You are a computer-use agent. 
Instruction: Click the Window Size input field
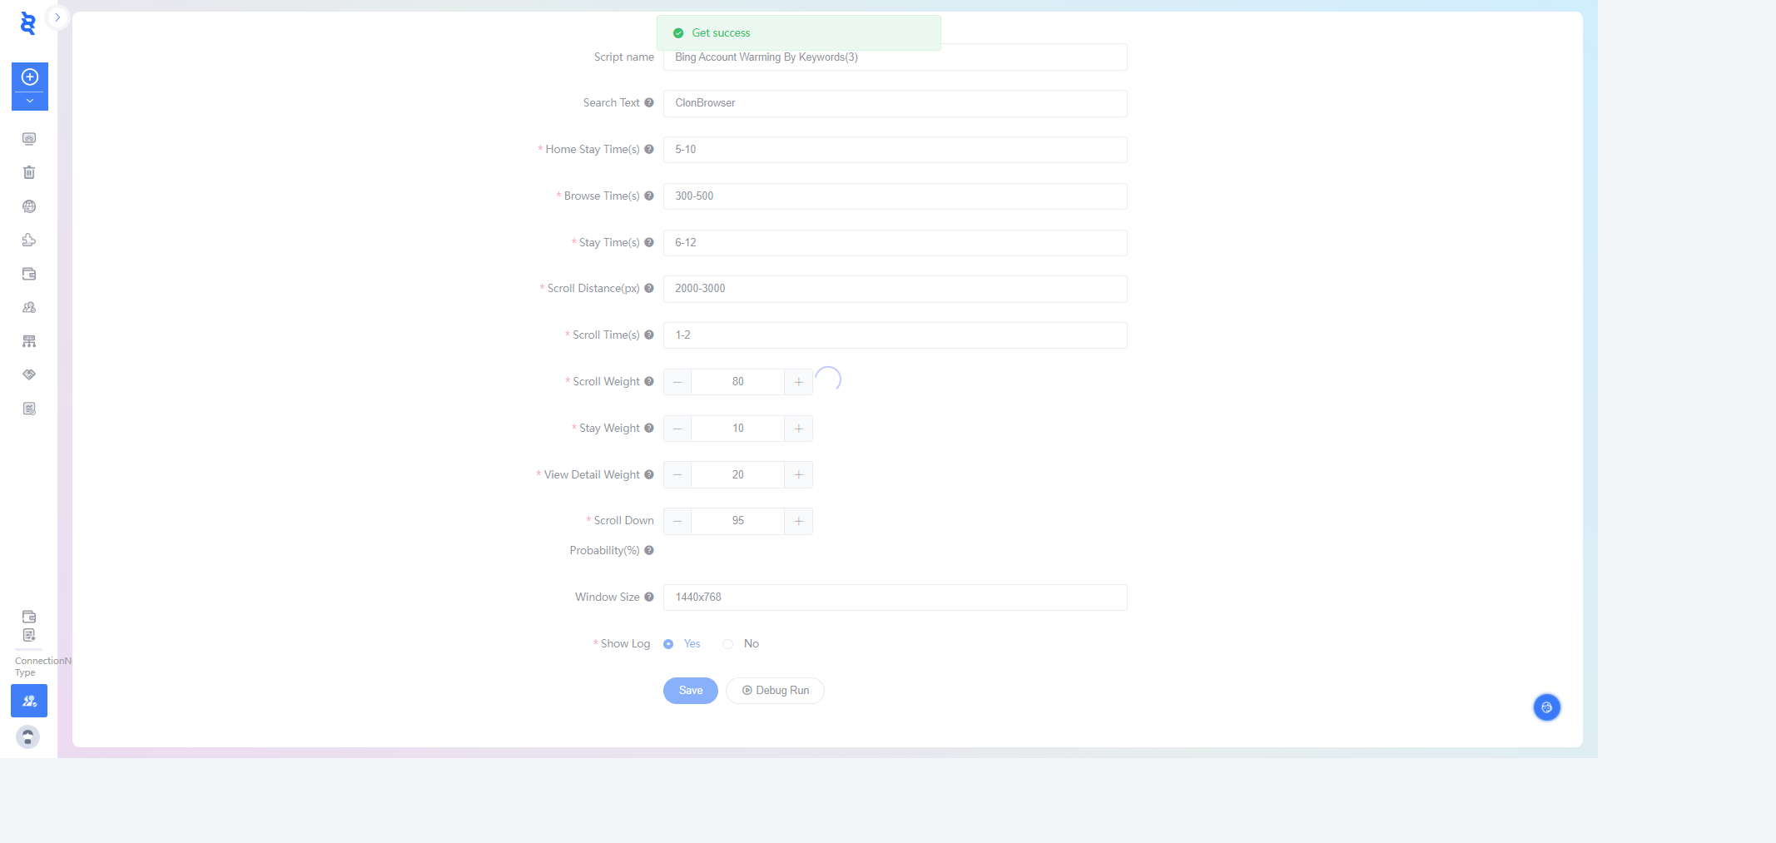tap(895, 598)
